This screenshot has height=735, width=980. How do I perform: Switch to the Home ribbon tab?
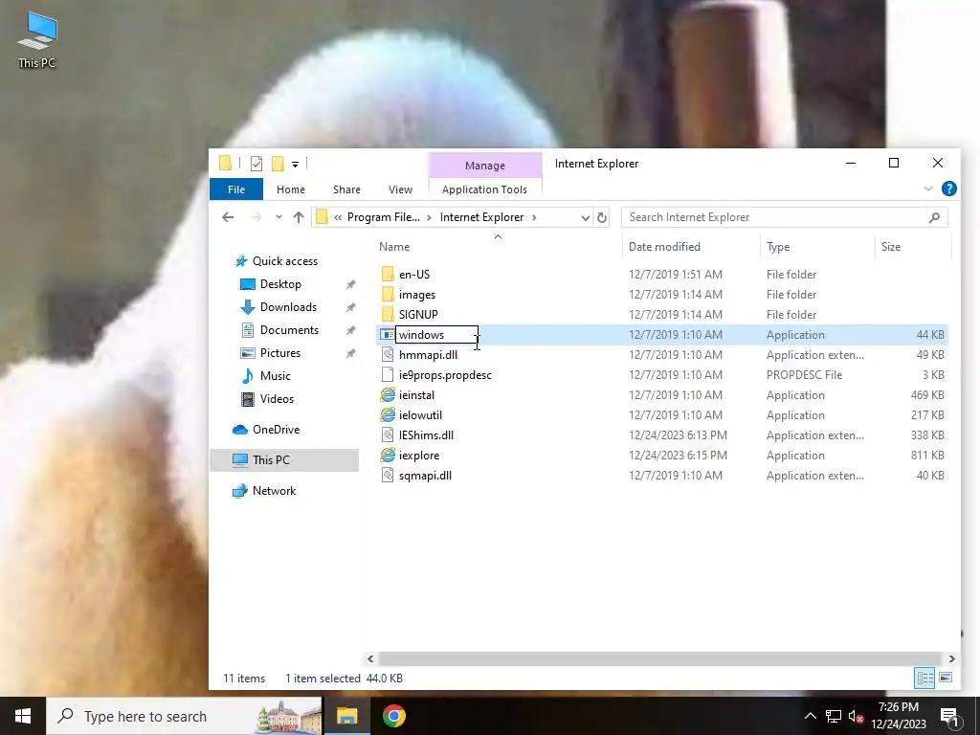click(291, 189)
